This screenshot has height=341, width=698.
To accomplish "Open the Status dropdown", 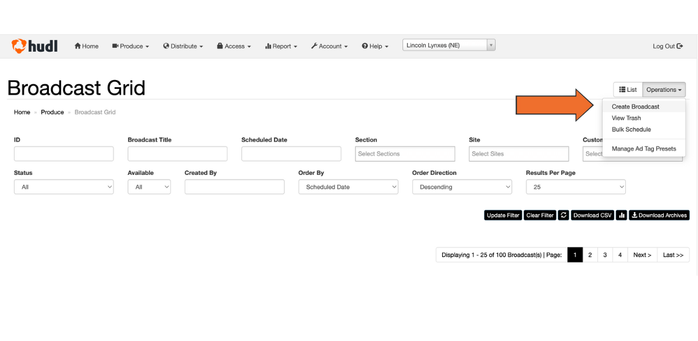I will (64, 186).
